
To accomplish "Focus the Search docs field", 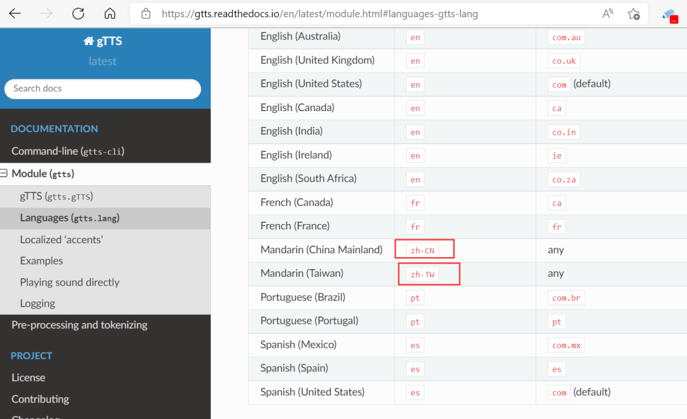I will click(102, 89).
